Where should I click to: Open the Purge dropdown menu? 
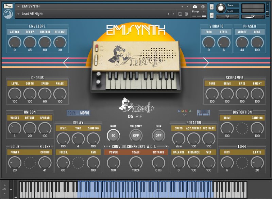197,11
